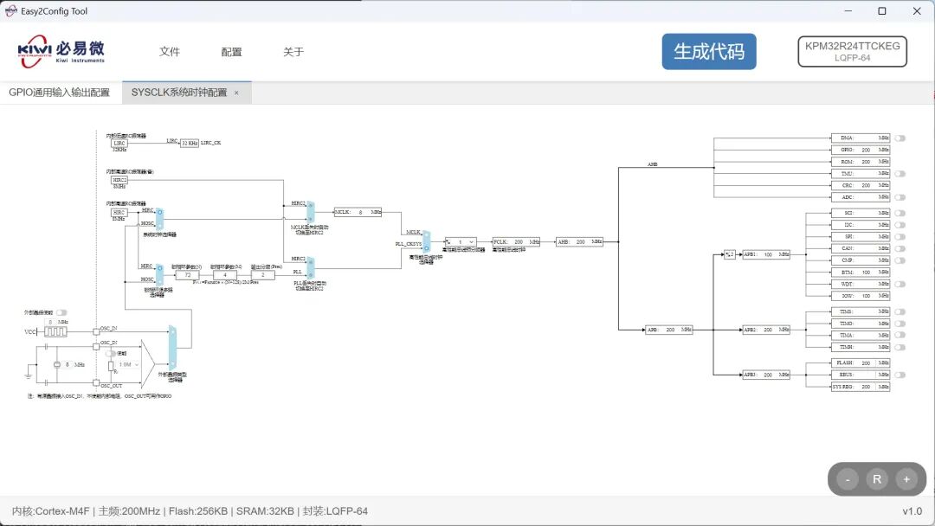Viewport: 935px width, 526px height.
Task: Select MCLK input on high-speed bus clock mux
Action: click(426, 235)
